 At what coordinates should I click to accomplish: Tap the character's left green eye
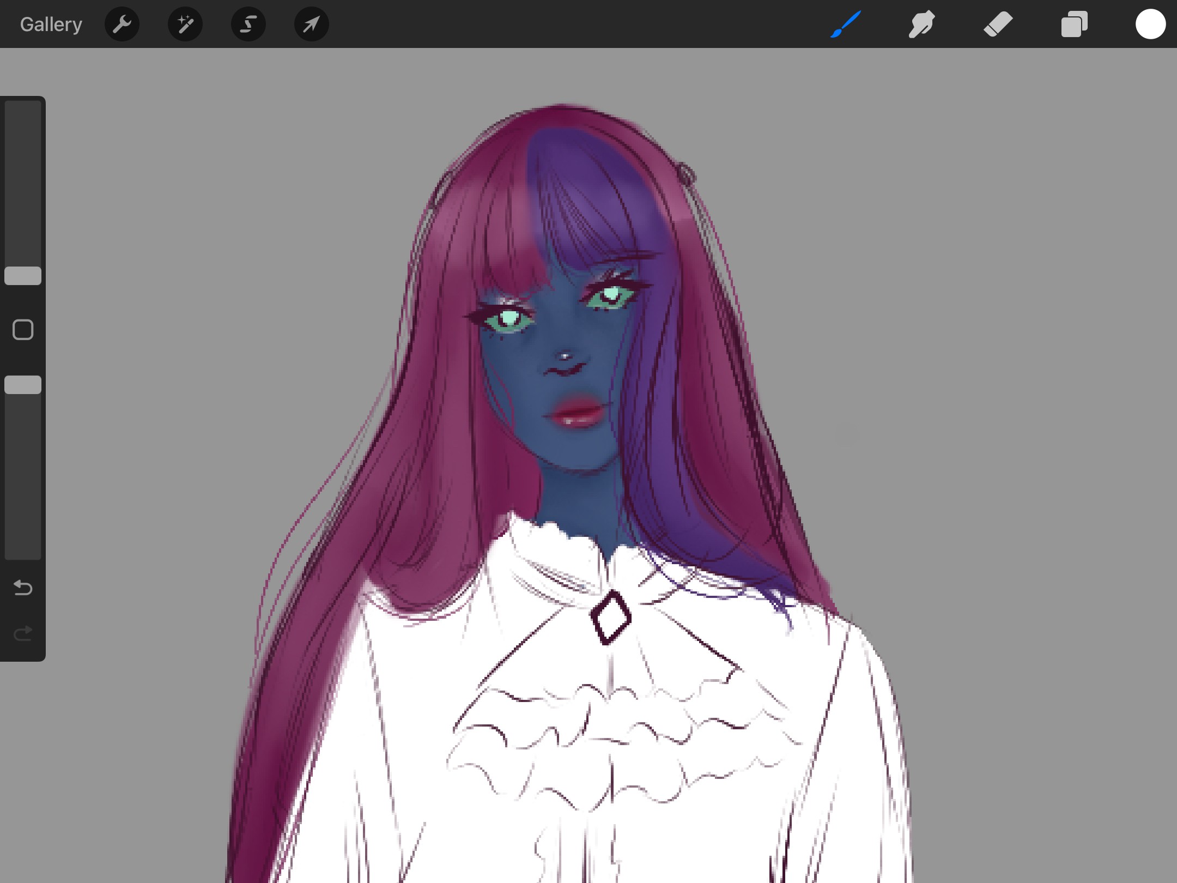[x=508, y=319]
